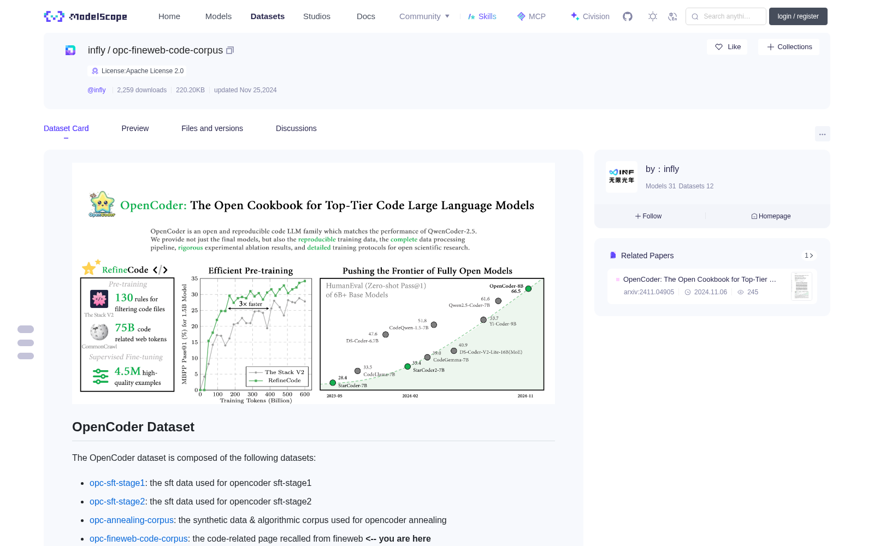This screenshot has height=546, width=874.
Task: Click the 'Models 31' count text
Action: [660, 186]
